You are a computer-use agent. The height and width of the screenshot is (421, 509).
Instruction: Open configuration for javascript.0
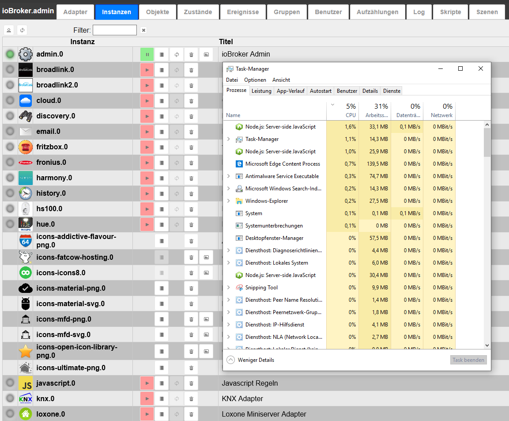point(162,383)
